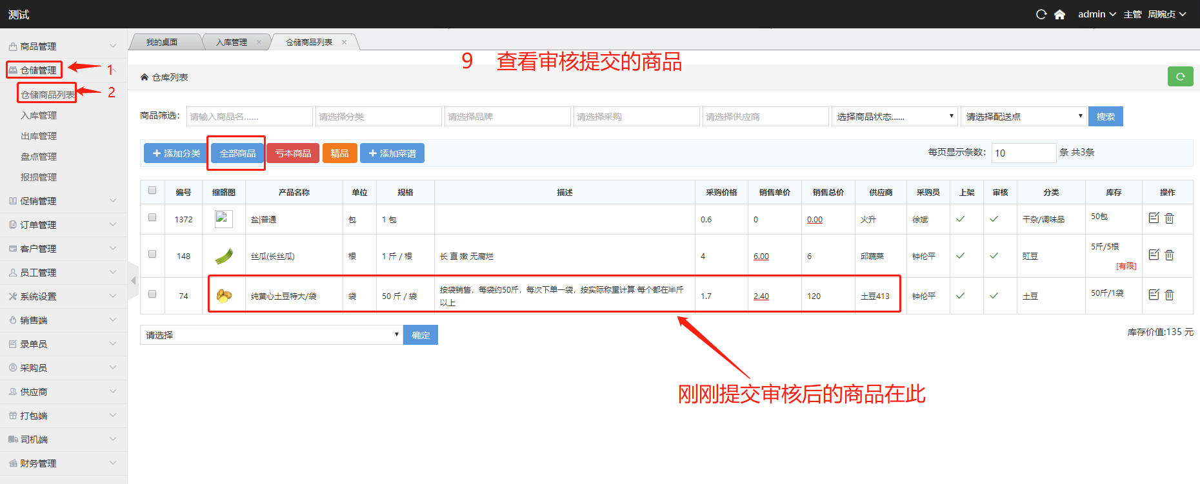Open the 请选择配送点 dropdown

1023,117
